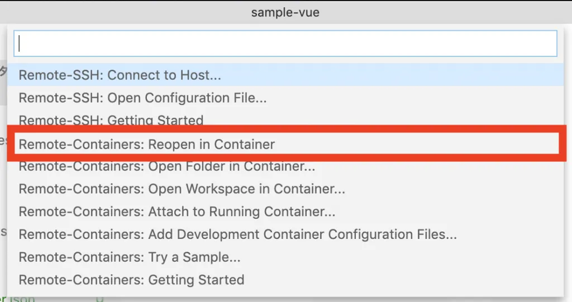The image size is (572, 302).
Task: Select Add Development Container Configuration Files
Action: (x=237, y=234)
